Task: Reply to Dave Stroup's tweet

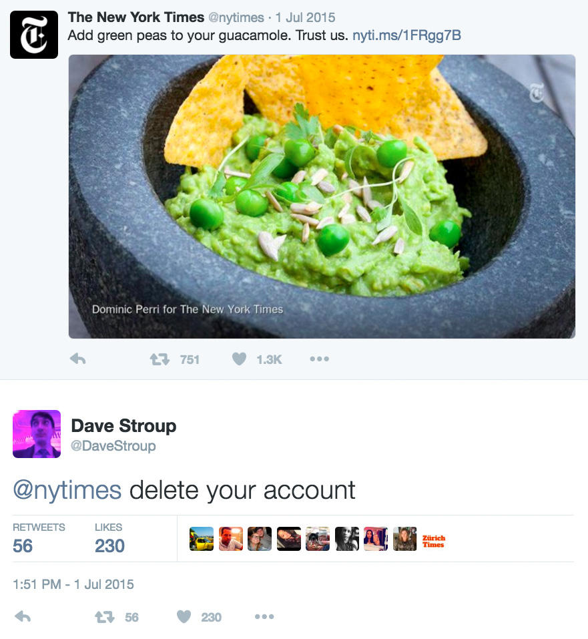Action: point(23,617)
